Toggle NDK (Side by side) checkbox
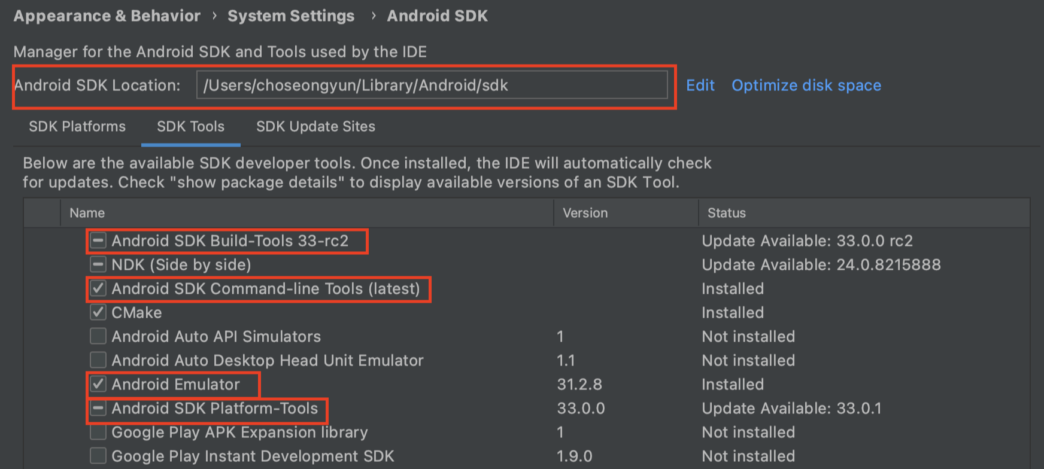This screenshot has width=1044, height=469. [x=98, y=264]
